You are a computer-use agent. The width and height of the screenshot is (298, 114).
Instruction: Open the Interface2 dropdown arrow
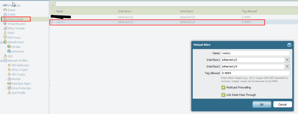click(x=287, y=66)
